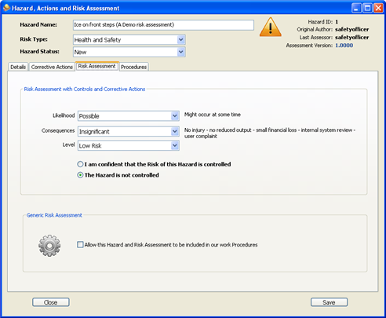386x318 pixels.
Task: Click the Save button
Action: click(329, 302)
